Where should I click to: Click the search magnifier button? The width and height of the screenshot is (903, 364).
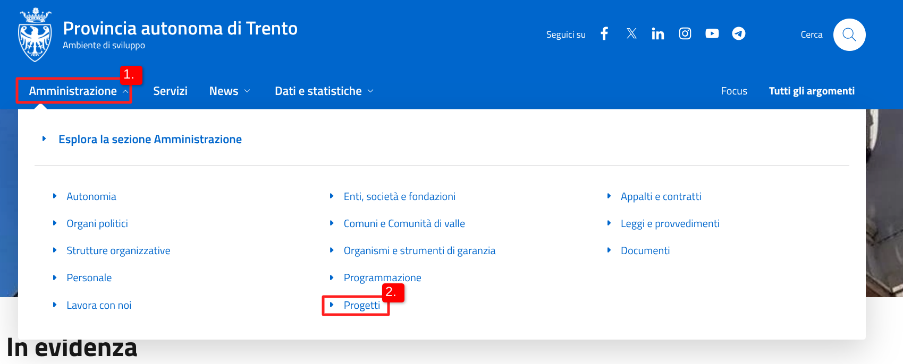click(849, 35)
